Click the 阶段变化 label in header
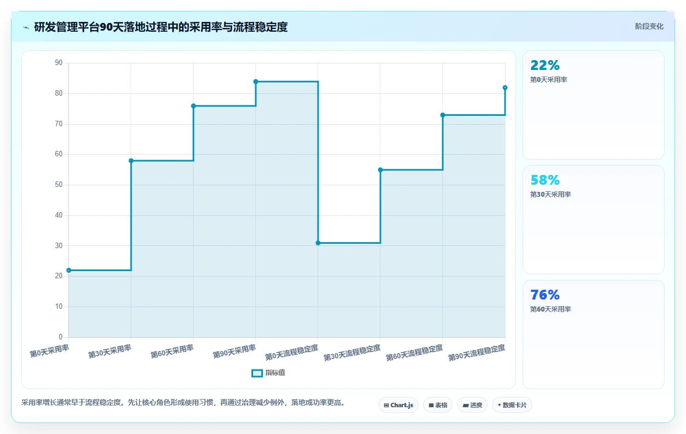This screenshot has width=686, height=434. [x=649, y=26]
